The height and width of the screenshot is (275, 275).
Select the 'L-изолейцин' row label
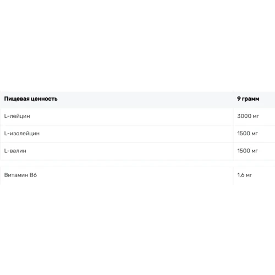(22, 134)
